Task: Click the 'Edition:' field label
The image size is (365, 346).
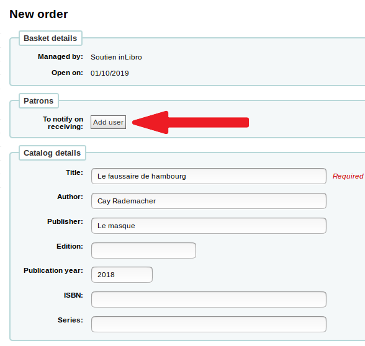Action: [70, 246]
